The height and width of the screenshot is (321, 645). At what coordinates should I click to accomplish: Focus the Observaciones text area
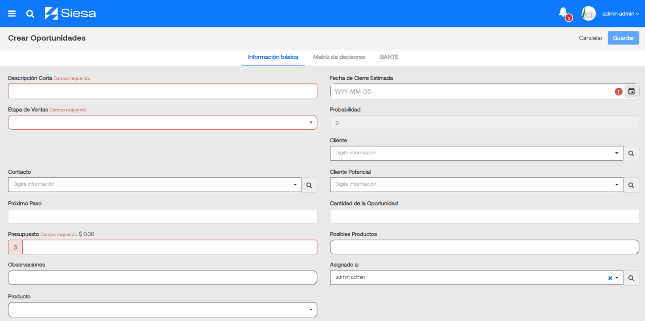[163, 278]
